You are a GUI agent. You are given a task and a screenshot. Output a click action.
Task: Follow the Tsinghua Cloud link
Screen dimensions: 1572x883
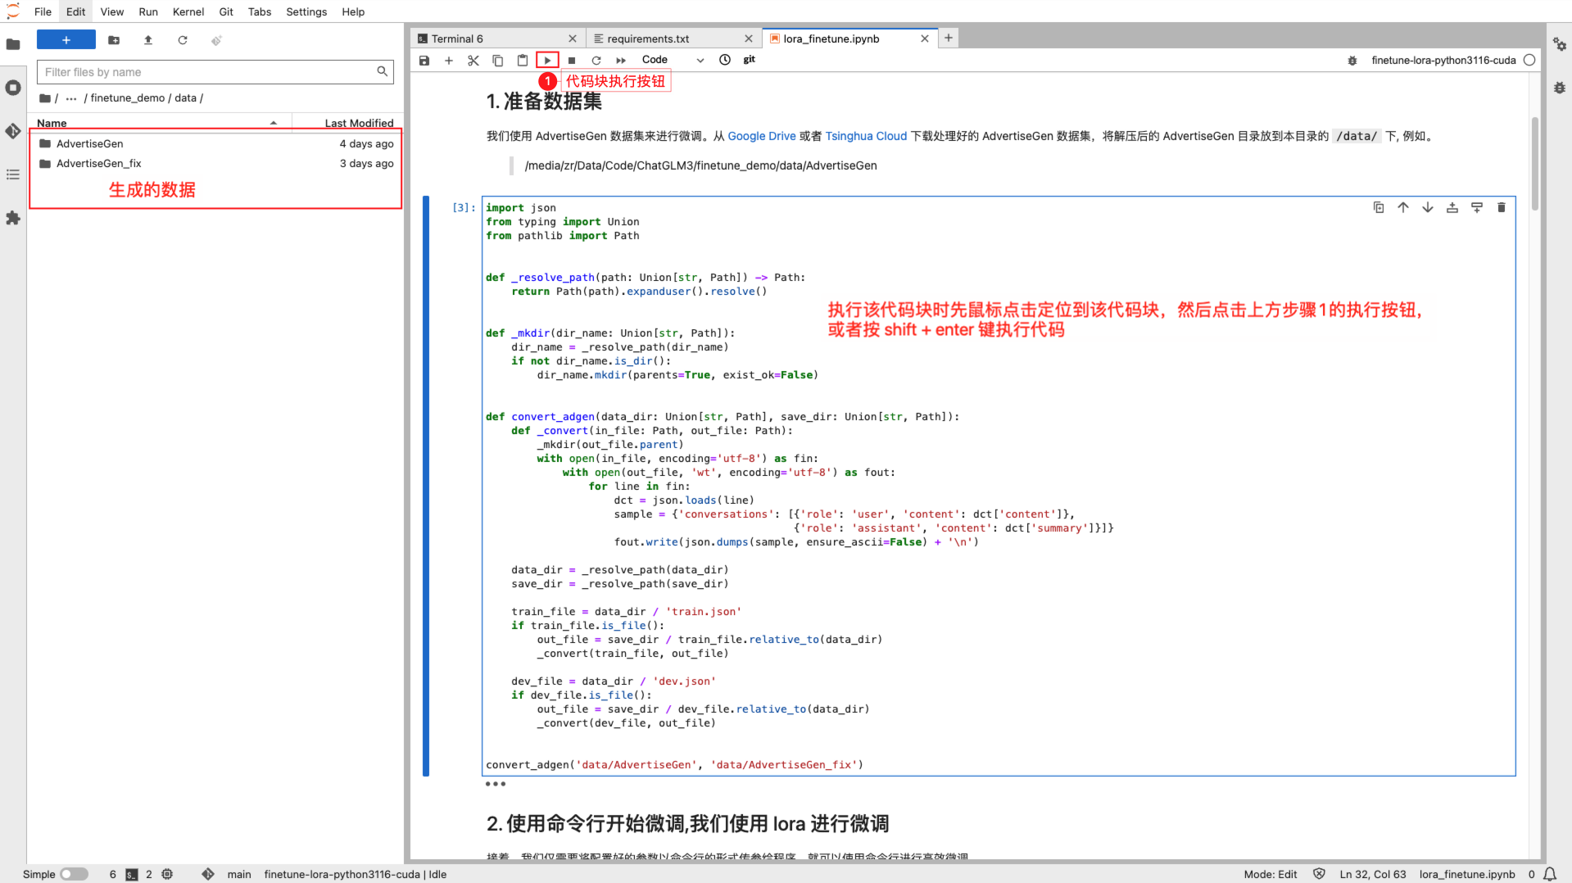[x=866, y=136]
